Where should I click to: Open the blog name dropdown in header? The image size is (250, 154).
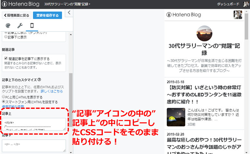[67, 4]
